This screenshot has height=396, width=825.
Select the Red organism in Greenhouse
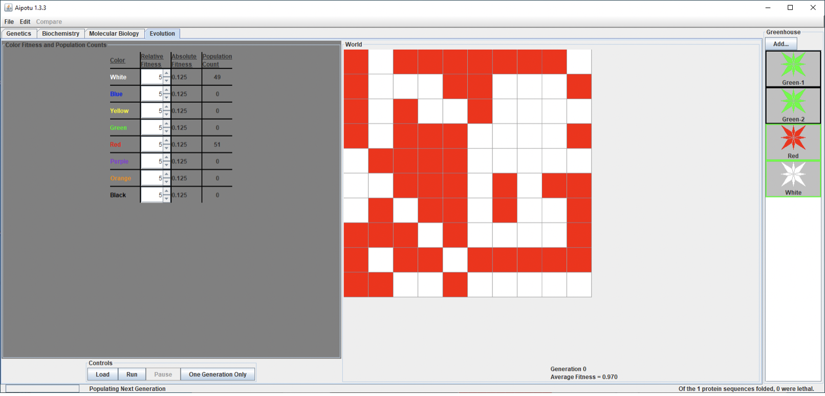793,142
